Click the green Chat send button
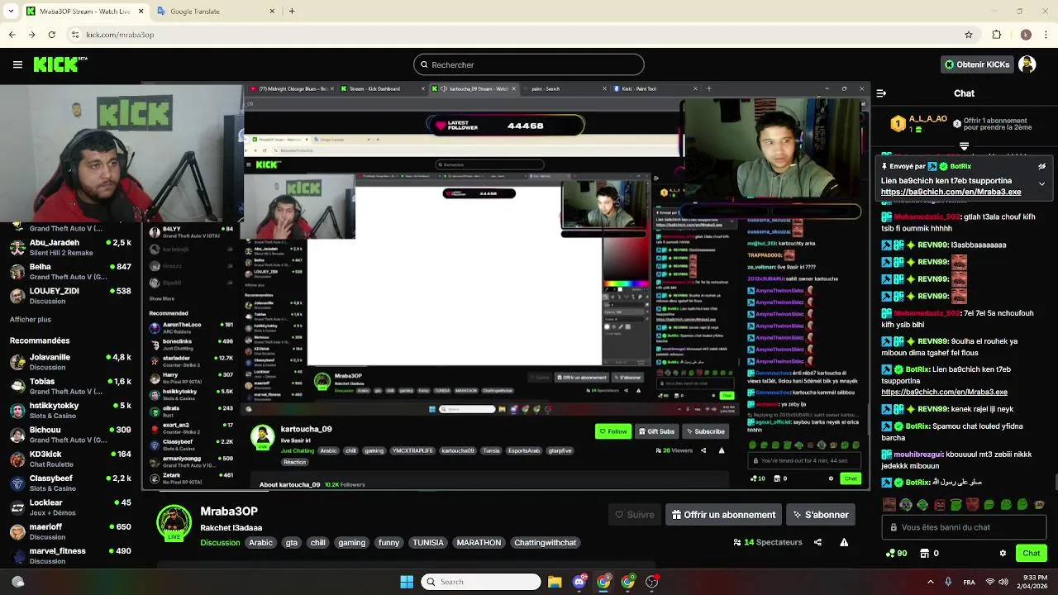This screenshot has width=1058, height=595. [x=1031, y=553]
